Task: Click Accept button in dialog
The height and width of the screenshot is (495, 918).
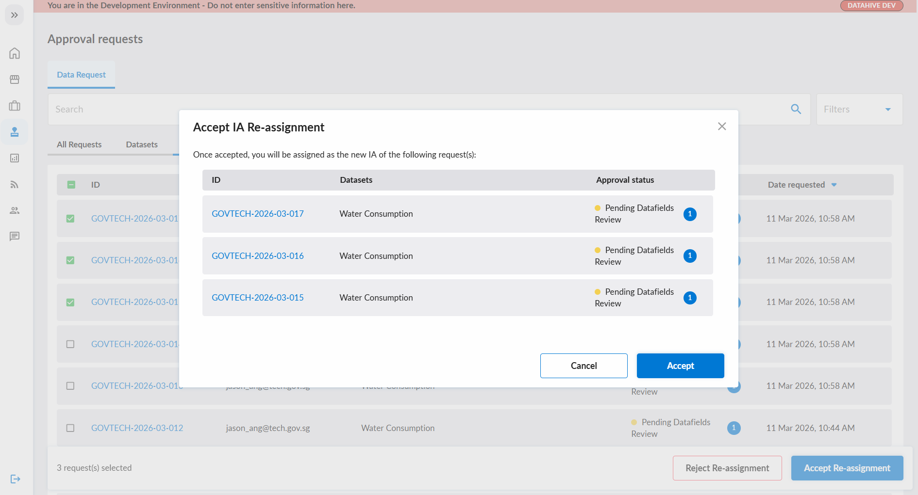Action: coord(680,366)
